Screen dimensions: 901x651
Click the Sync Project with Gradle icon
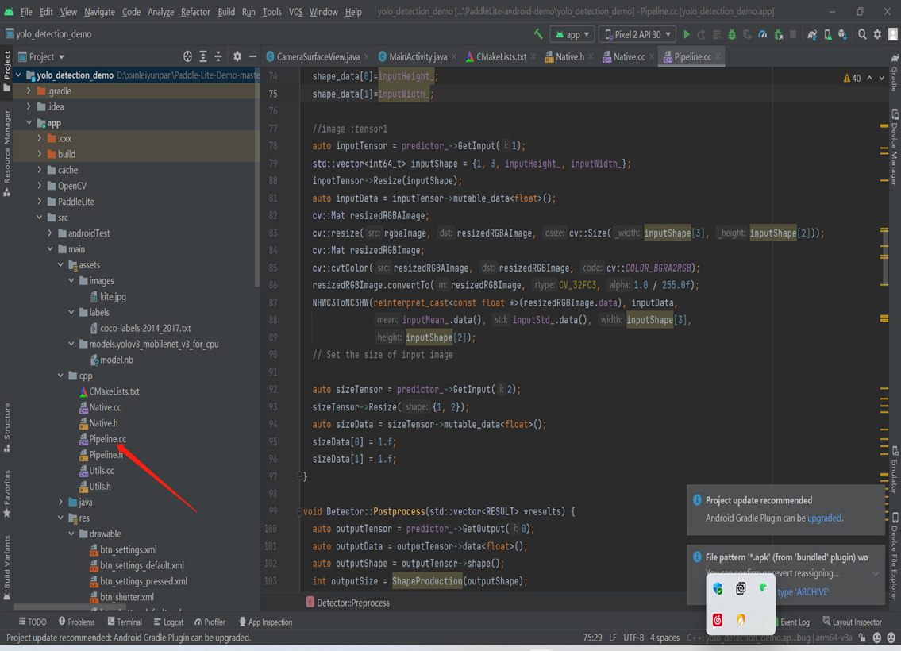coord(812,34)
